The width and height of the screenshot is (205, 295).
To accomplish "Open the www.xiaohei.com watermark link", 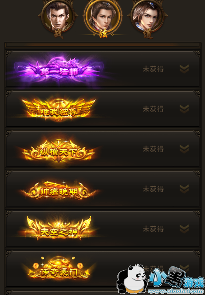I will 176,292.
